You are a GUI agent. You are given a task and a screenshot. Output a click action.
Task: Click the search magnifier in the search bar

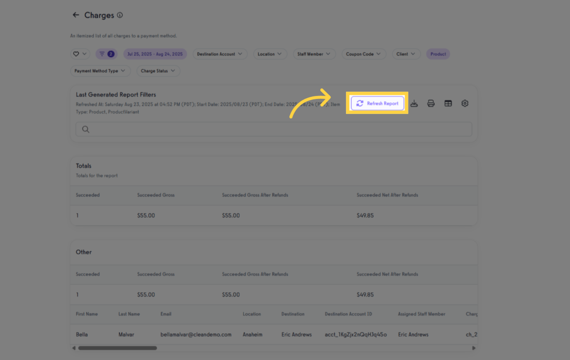(x=85, y=129)
